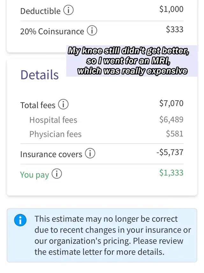
Task: Click the Deductible label
Action: coord(40,11)
